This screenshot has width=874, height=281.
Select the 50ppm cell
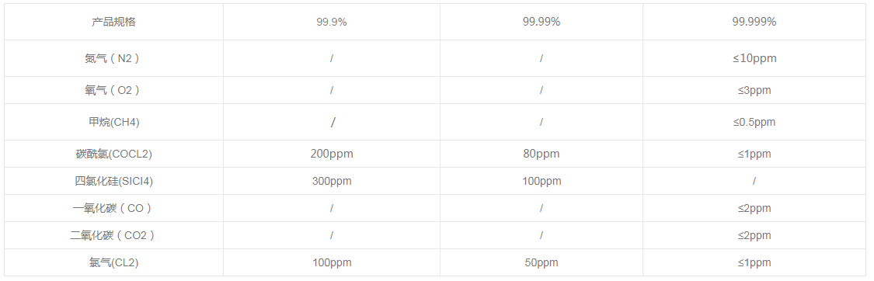541,262
